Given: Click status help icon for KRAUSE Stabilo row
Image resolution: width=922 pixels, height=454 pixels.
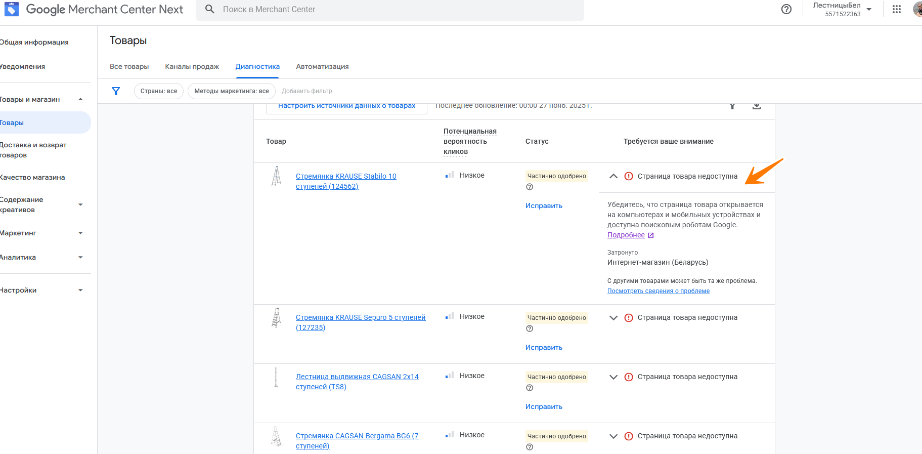Looking at the screenshot, I should [x=530, y=187].
